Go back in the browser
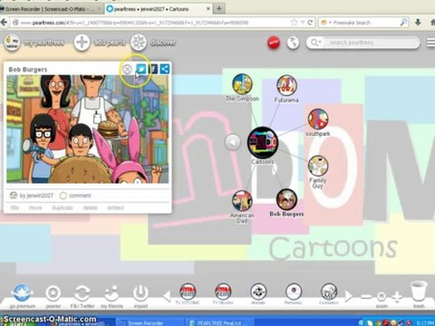The width and height of the screenshot is (435, 326). (4, 23)
